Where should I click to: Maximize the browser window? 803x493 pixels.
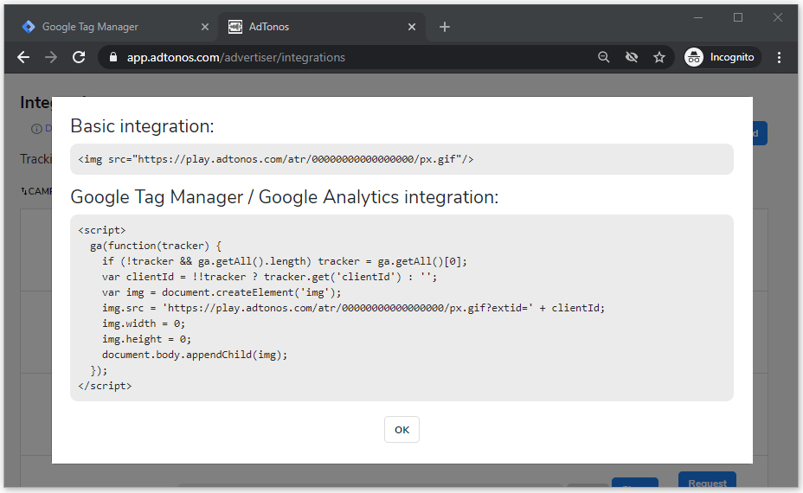tap(738, 17)
